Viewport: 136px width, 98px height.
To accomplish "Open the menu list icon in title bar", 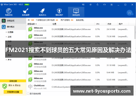I will [x=112, y=5].
